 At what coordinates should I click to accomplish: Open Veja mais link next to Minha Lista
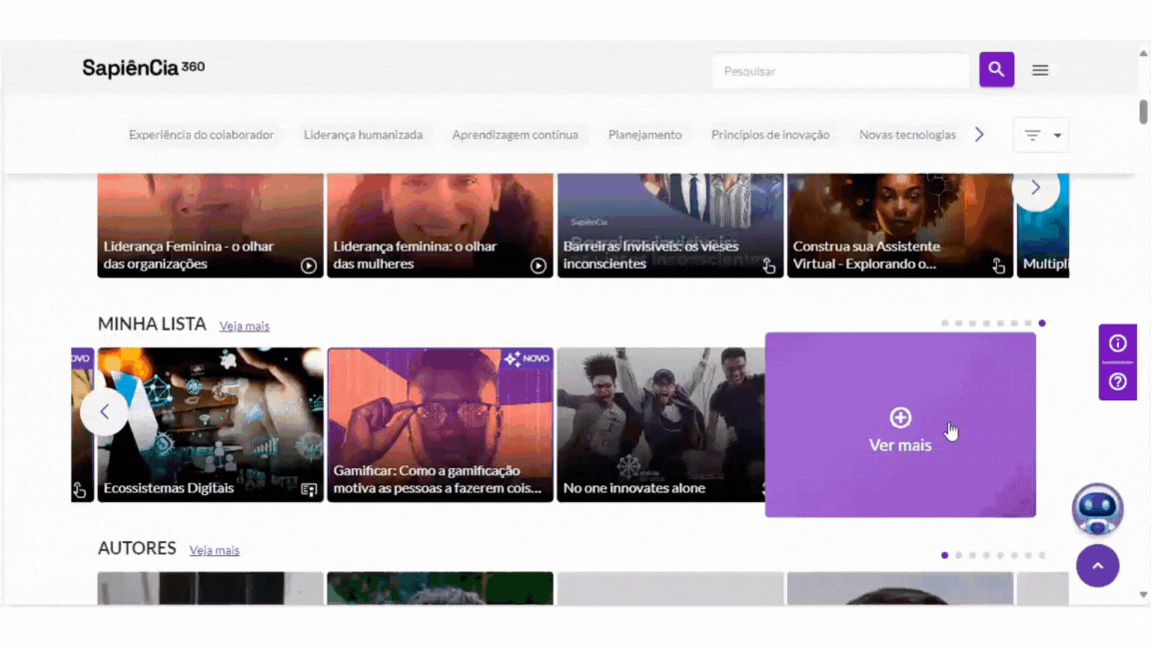(x=245, y=325)
